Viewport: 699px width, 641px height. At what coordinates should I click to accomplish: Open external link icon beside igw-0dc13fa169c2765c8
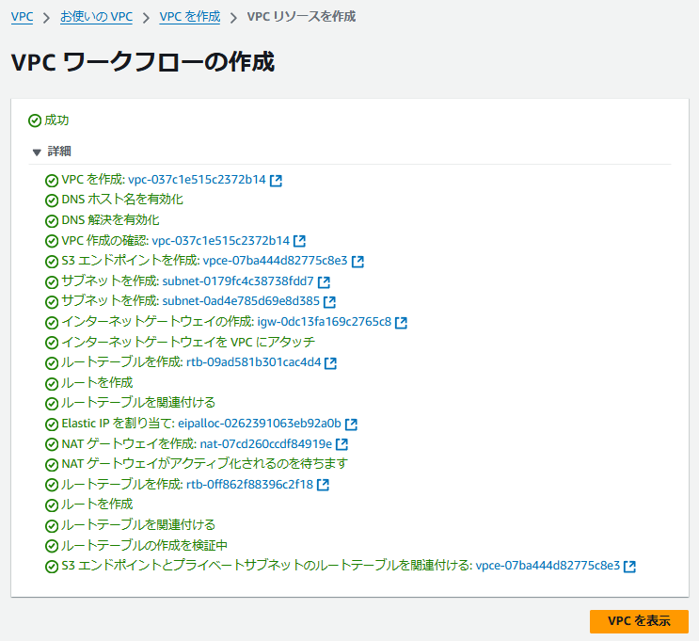[x=401, y=322]
